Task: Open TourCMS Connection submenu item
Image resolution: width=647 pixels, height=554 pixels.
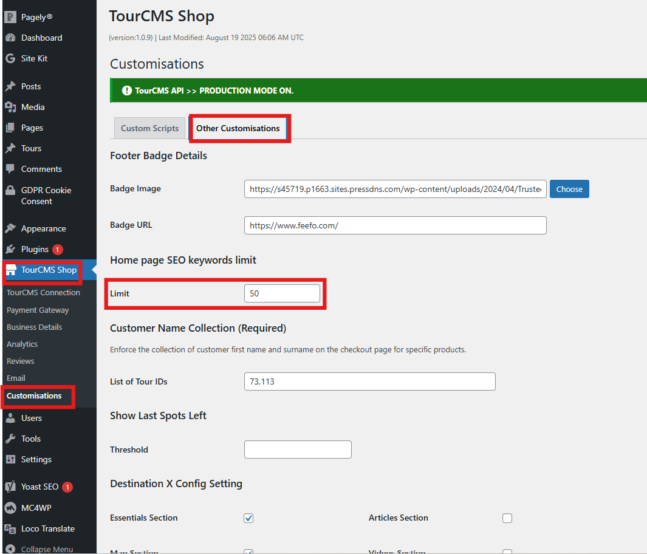Action: pos(43,292)
